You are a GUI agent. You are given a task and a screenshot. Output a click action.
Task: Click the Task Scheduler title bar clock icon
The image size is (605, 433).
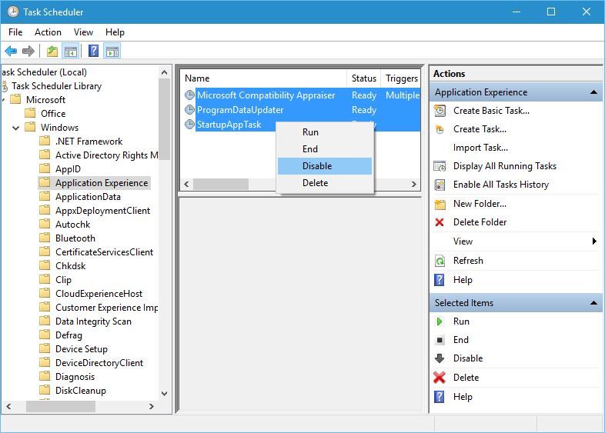point(13,12)
